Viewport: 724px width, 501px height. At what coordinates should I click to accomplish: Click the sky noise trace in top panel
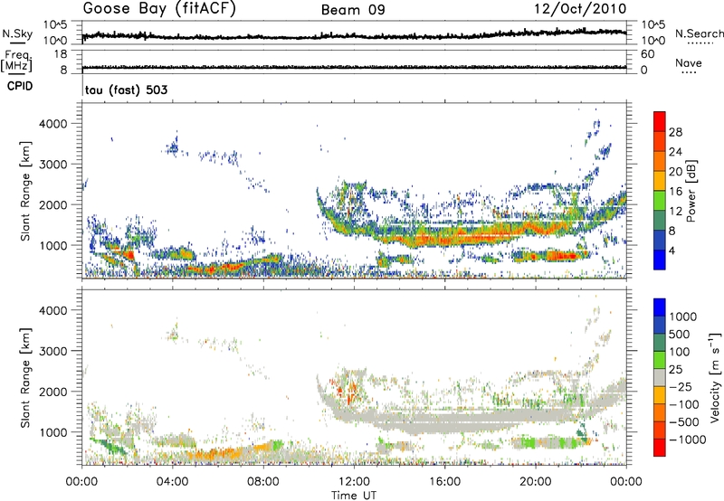click(x=354, y=36)
